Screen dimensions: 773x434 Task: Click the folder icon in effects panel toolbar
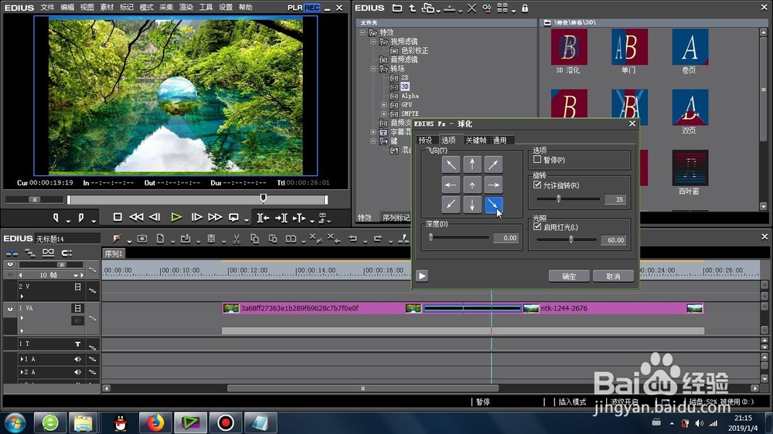397,8
